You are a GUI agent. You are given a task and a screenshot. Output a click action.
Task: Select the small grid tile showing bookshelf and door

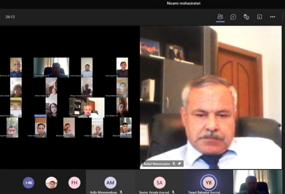[87, 107]
